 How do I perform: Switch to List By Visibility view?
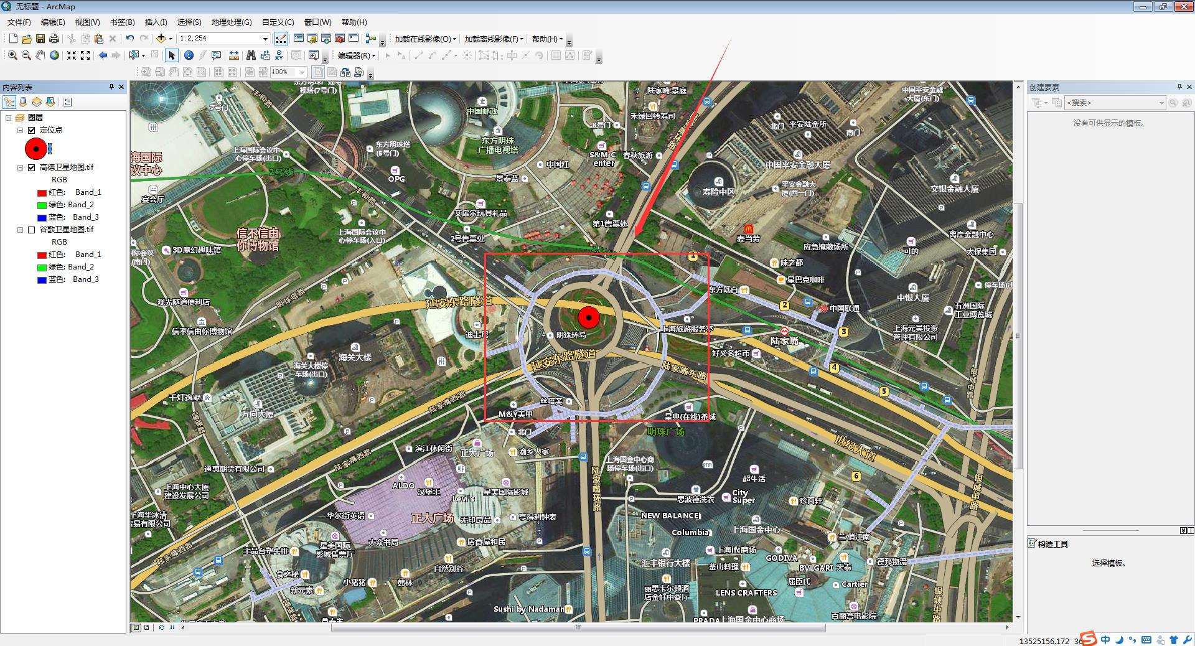(37, 102)
